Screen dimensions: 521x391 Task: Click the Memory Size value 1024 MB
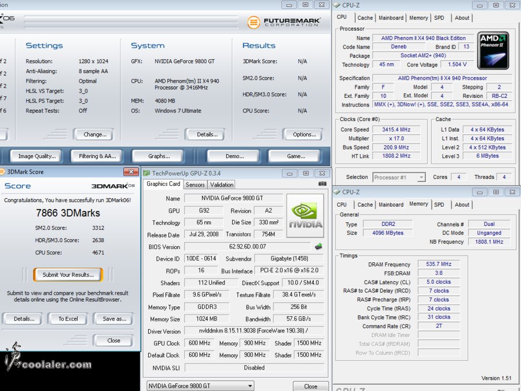pyautogui.click(x=207, y=319)
